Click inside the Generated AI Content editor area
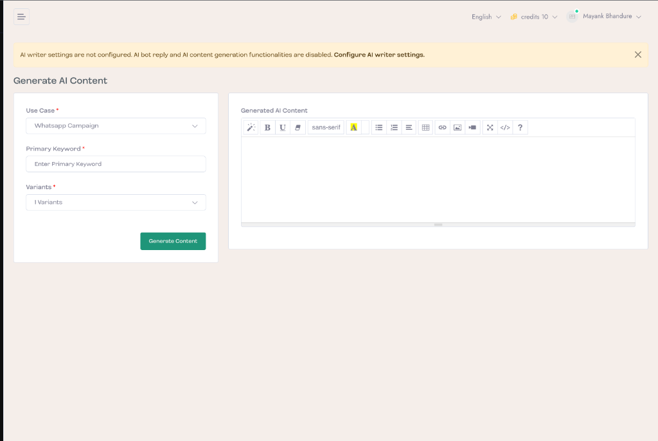Viewport: 658px width, 441px height. click(x=438, y=180)
